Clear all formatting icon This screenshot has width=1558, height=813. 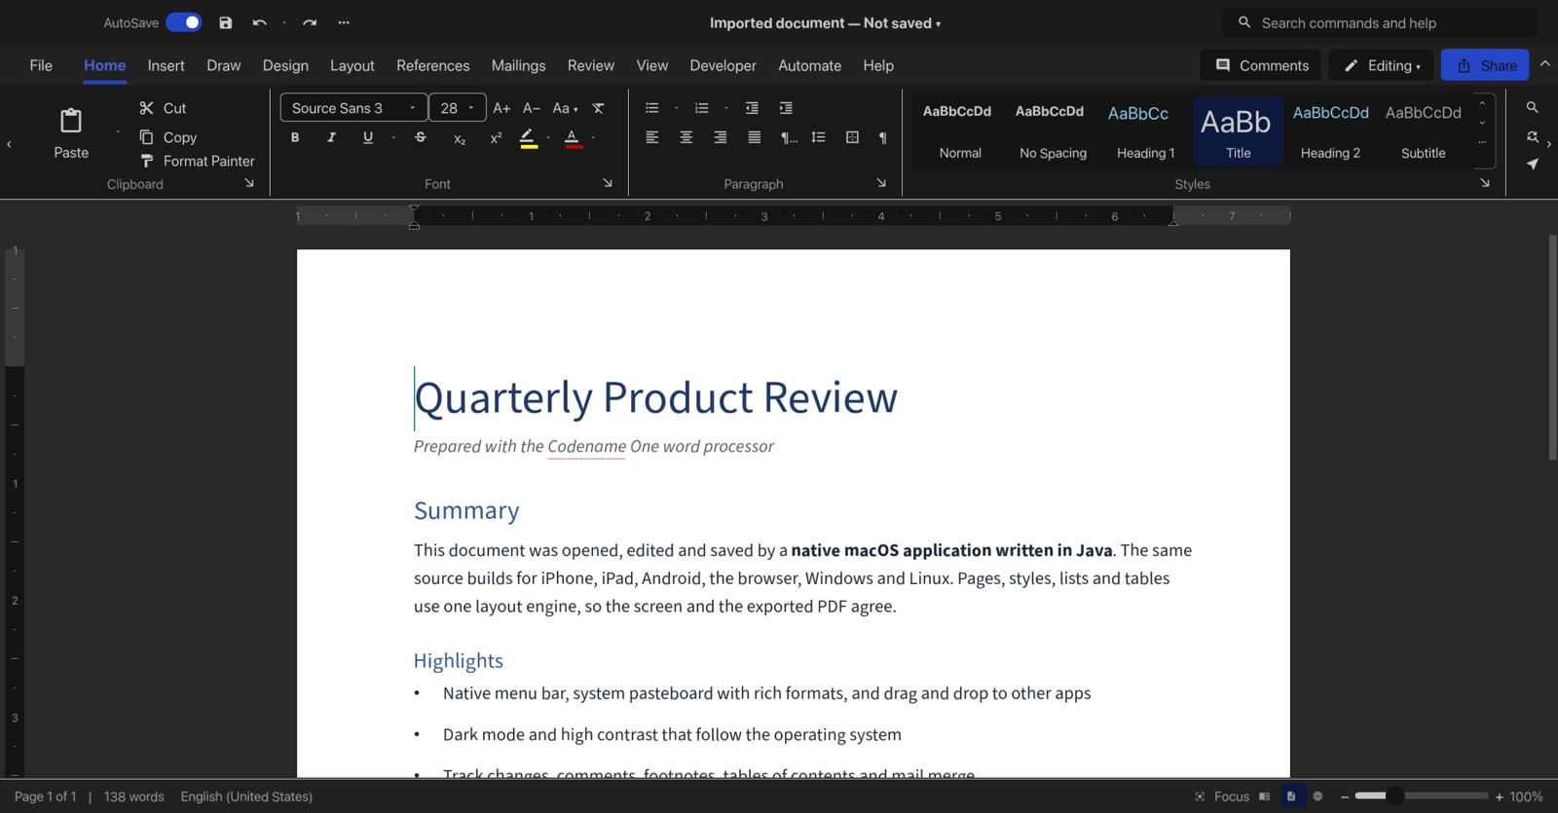[598, 108]
